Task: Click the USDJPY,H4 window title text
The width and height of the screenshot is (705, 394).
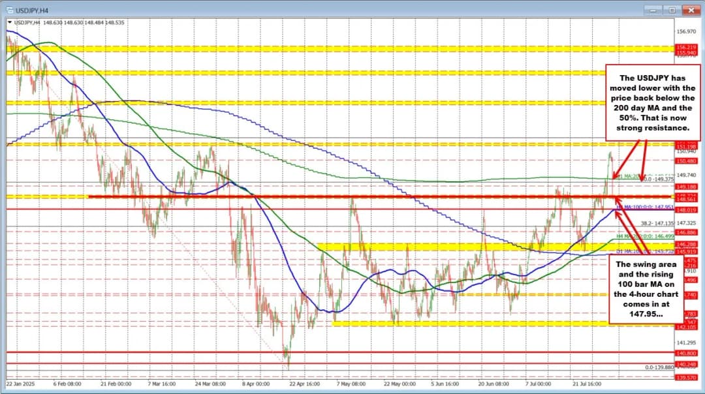Action: pos(31,10)
